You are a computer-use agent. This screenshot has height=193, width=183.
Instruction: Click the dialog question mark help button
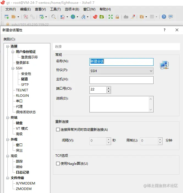click(x=165, y=30)
